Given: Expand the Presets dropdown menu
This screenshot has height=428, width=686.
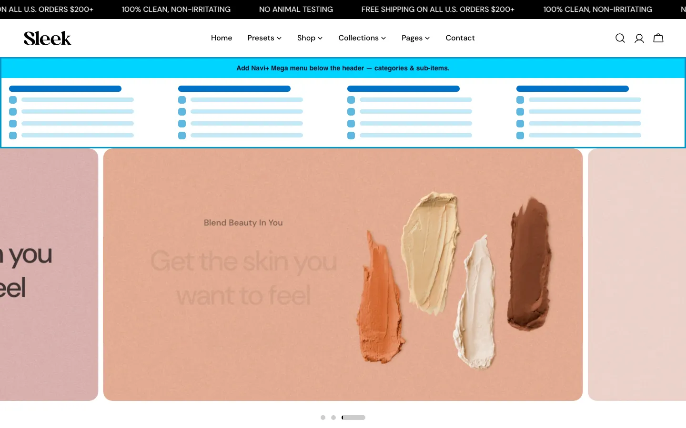Looking at the screenshot, I should click(264, 38).
